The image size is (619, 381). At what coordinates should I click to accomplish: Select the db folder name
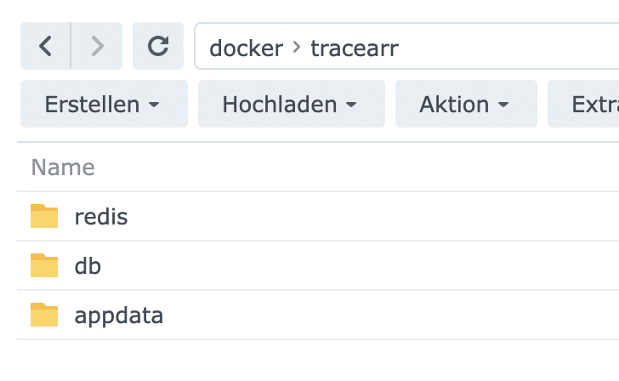click(x=88, y=266)
